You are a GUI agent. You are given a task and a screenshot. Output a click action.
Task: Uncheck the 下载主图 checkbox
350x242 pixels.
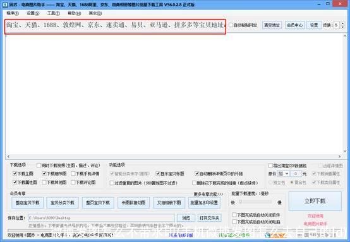(15, 174)
